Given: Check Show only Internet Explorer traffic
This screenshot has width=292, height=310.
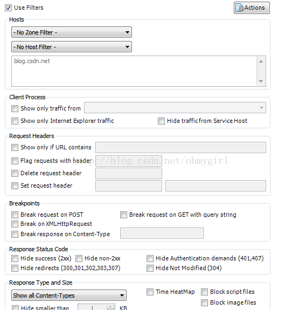Looking at the screenshot, I should tap(15, 121).
